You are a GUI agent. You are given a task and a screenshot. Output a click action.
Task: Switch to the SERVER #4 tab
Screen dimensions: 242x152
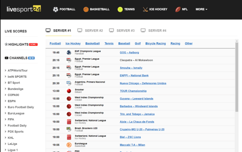click(154, 30)
